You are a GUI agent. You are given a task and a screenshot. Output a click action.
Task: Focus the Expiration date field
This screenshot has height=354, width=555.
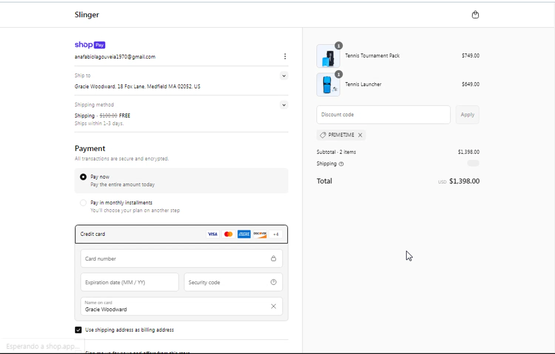point(129,282)
